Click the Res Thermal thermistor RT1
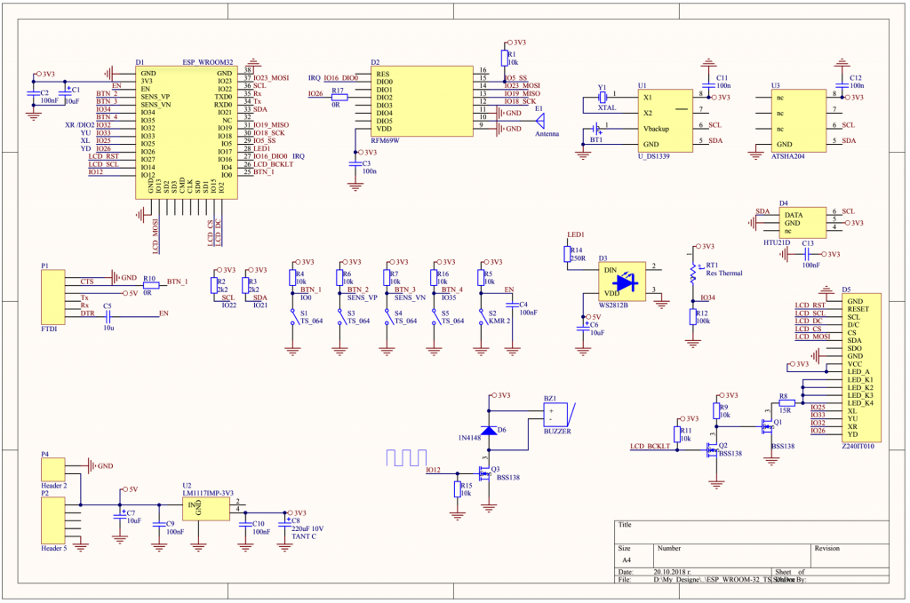The image size is (910, 603). (x=692, y=274)
